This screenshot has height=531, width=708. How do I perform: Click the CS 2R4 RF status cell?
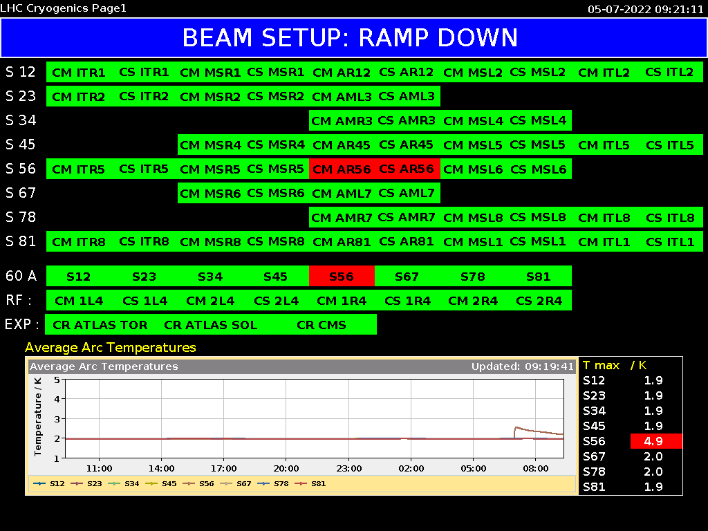[539, 301]
